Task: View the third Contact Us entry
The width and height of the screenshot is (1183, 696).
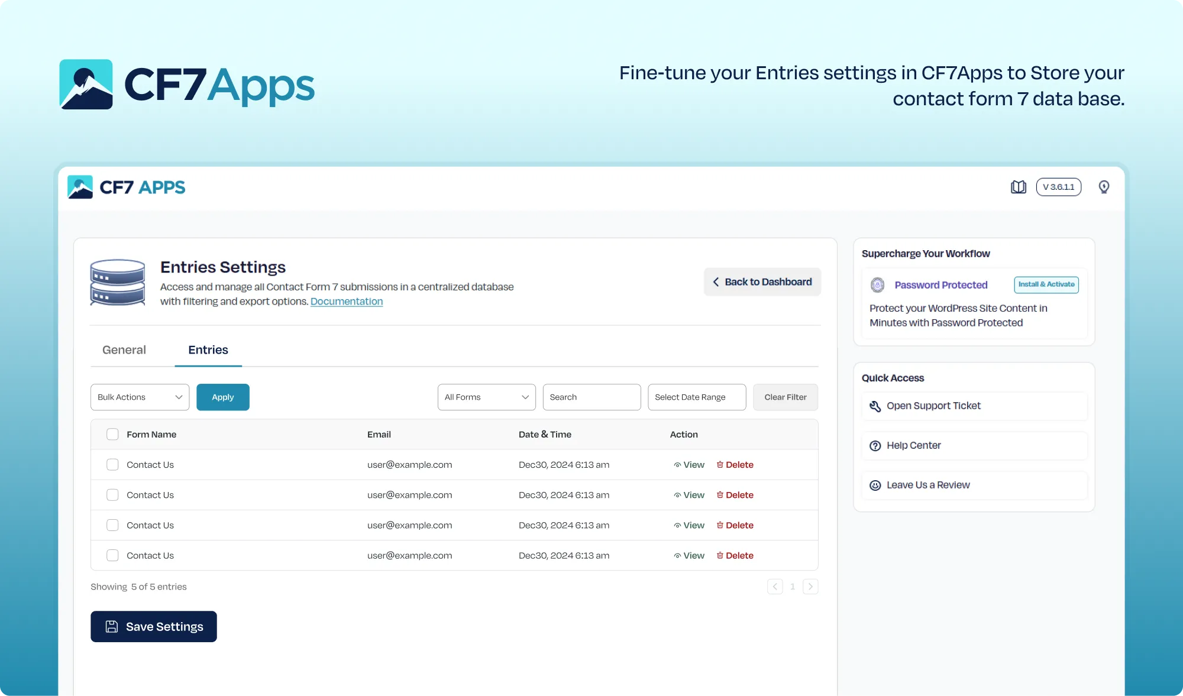Action: (689, 525)
